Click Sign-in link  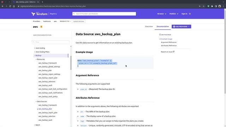[x=184, y=14]
